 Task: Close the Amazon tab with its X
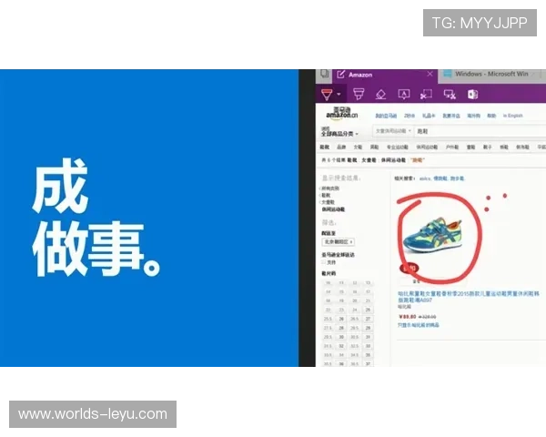point(430,74)
